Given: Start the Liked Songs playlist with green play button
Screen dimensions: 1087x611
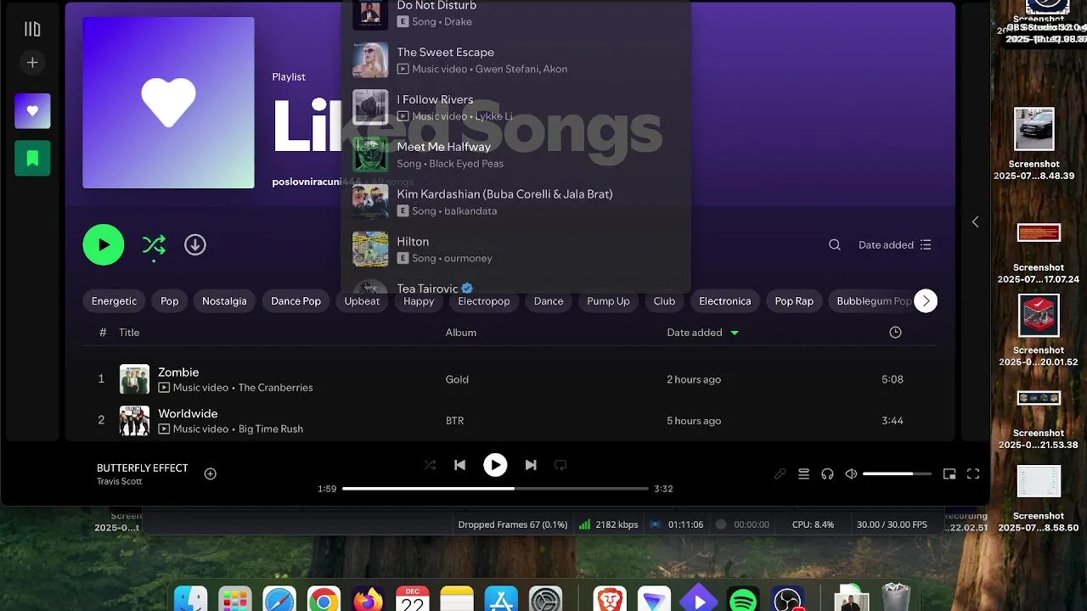Looking at the screenshot, I should pyautogui.click(x=104, y=244).
